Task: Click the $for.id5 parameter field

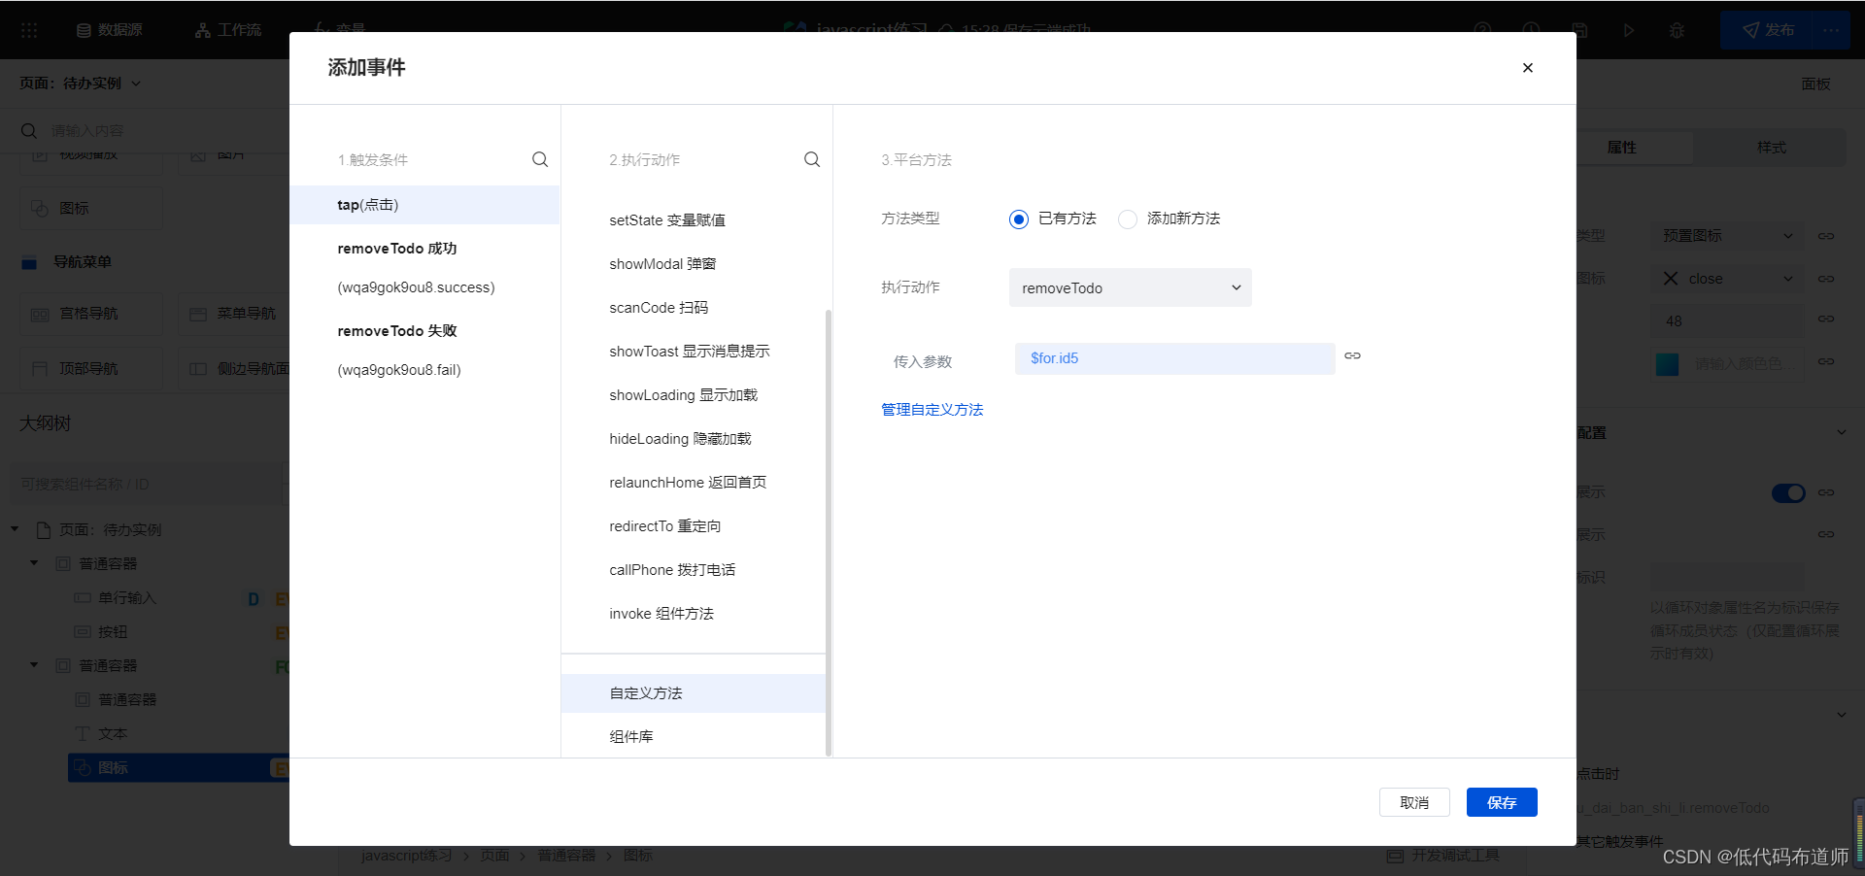Action: pos(1174,358)
